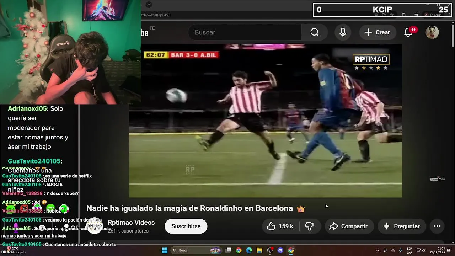Click the Preguntar button

pos(401,226)
